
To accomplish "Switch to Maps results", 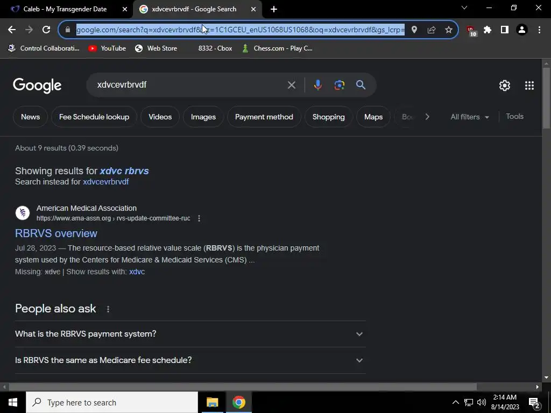I will click(x=373, y=117).
